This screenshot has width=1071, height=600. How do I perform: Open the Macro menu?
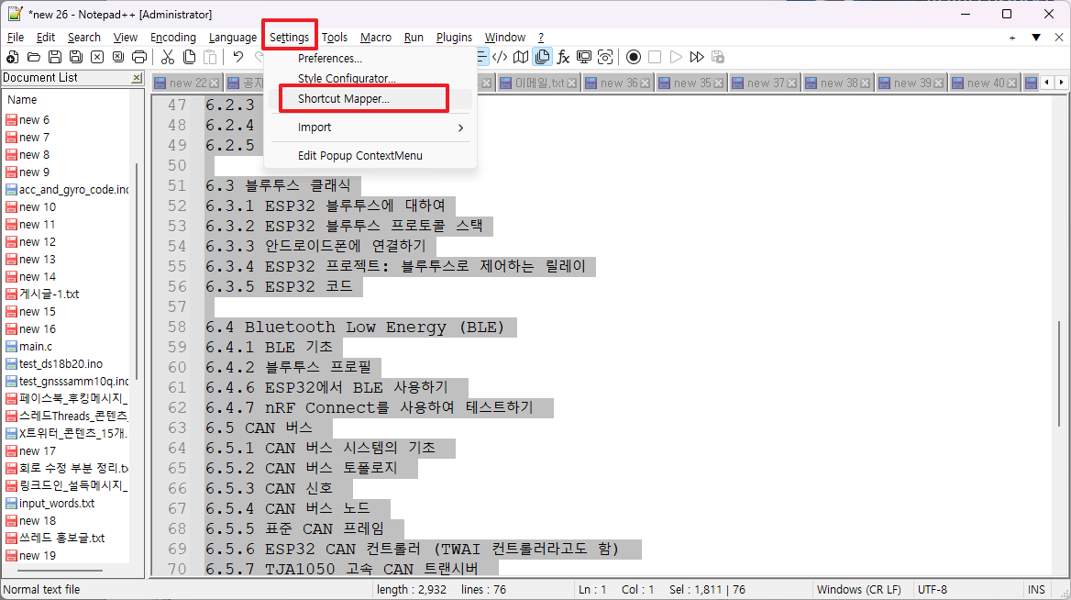(376, 38)
